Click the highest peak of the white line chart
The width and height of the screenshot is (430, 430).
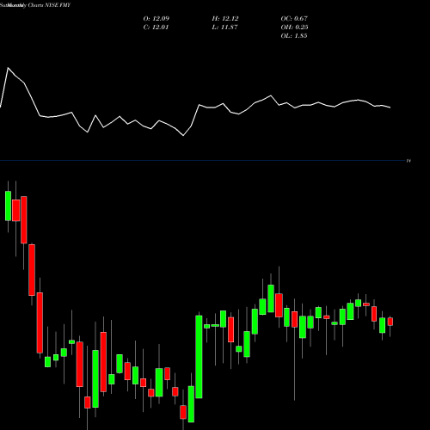[8, 68]
